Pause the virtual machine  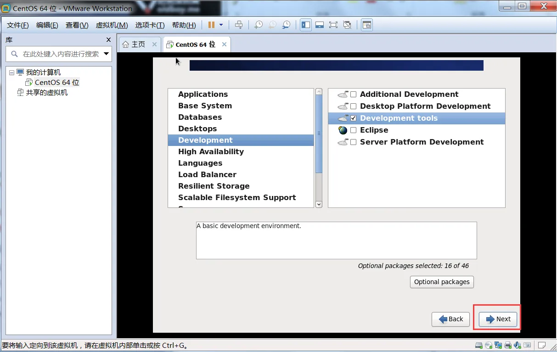[211, 25]
